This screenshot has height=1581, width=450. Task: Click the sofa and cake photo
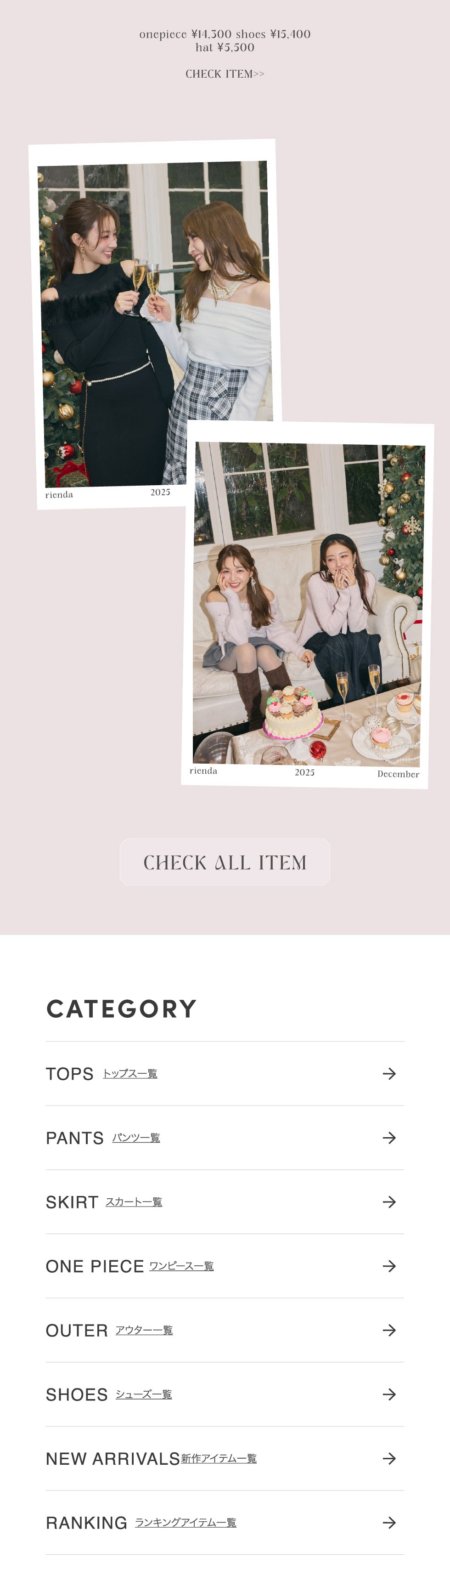tap(308, 605)
